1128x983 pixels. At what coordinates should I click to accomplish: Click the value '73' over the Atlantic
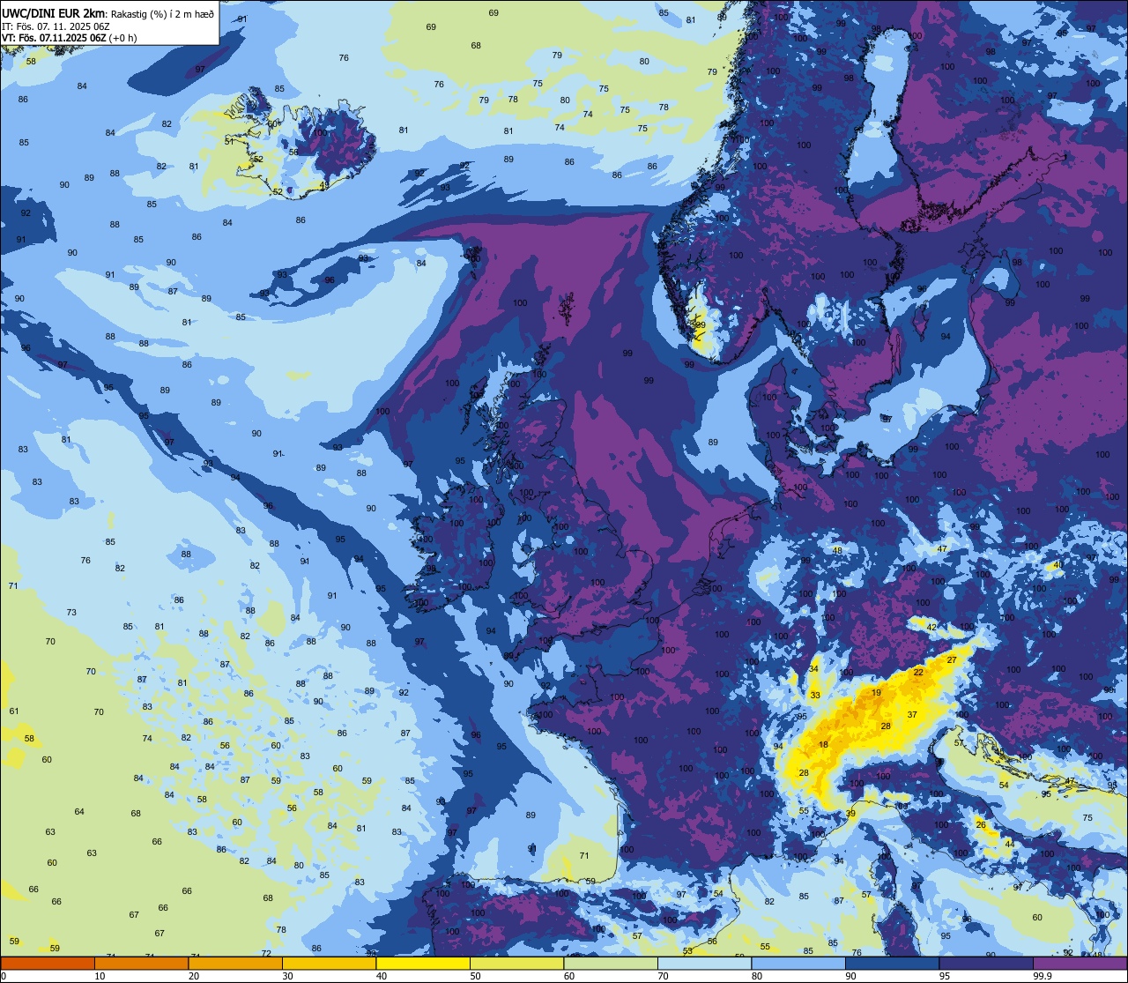click(x=71, y=613)
